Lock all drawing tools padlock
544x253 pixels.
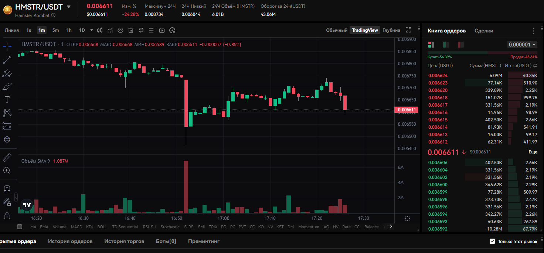[x=7, y=216]
